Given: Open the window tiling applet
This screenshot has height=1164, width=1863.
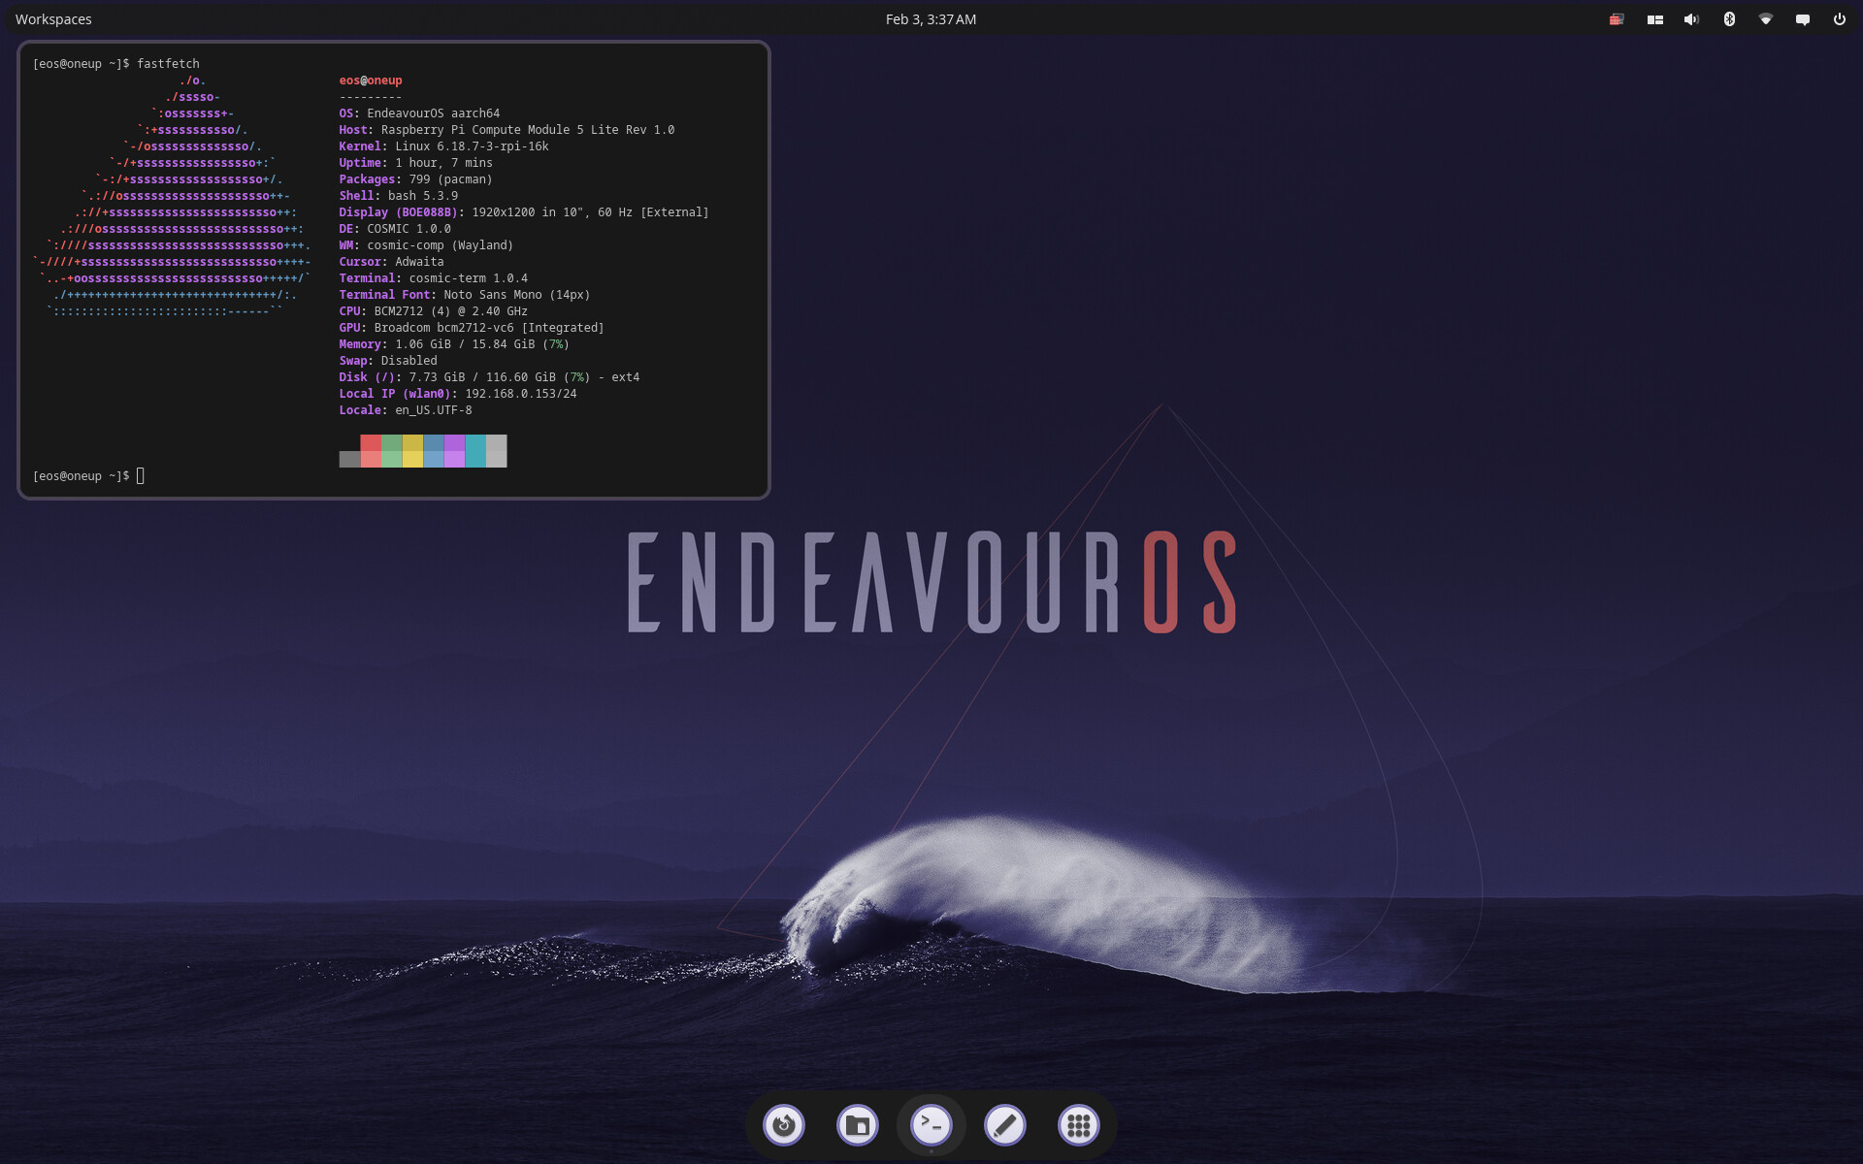Looking at the screenshot, I should pyautogui.click(x=1654, y=19).
